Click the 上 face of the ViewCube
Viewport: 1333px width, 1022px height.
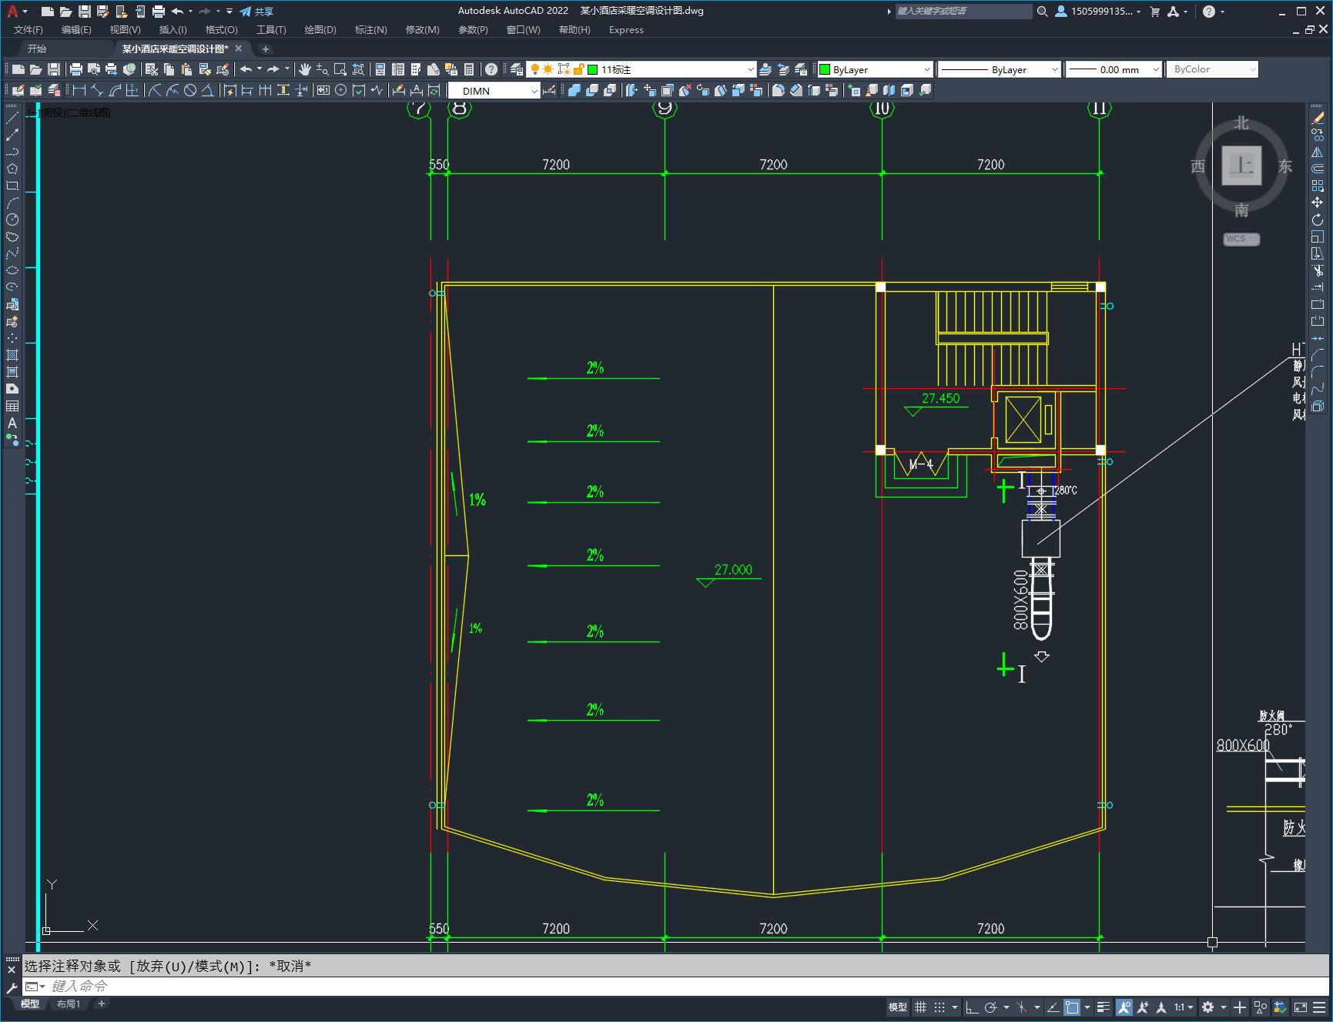(1241, 166)
